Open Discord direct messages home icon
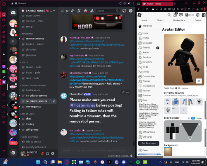The image size is (207, 166). 13,13
